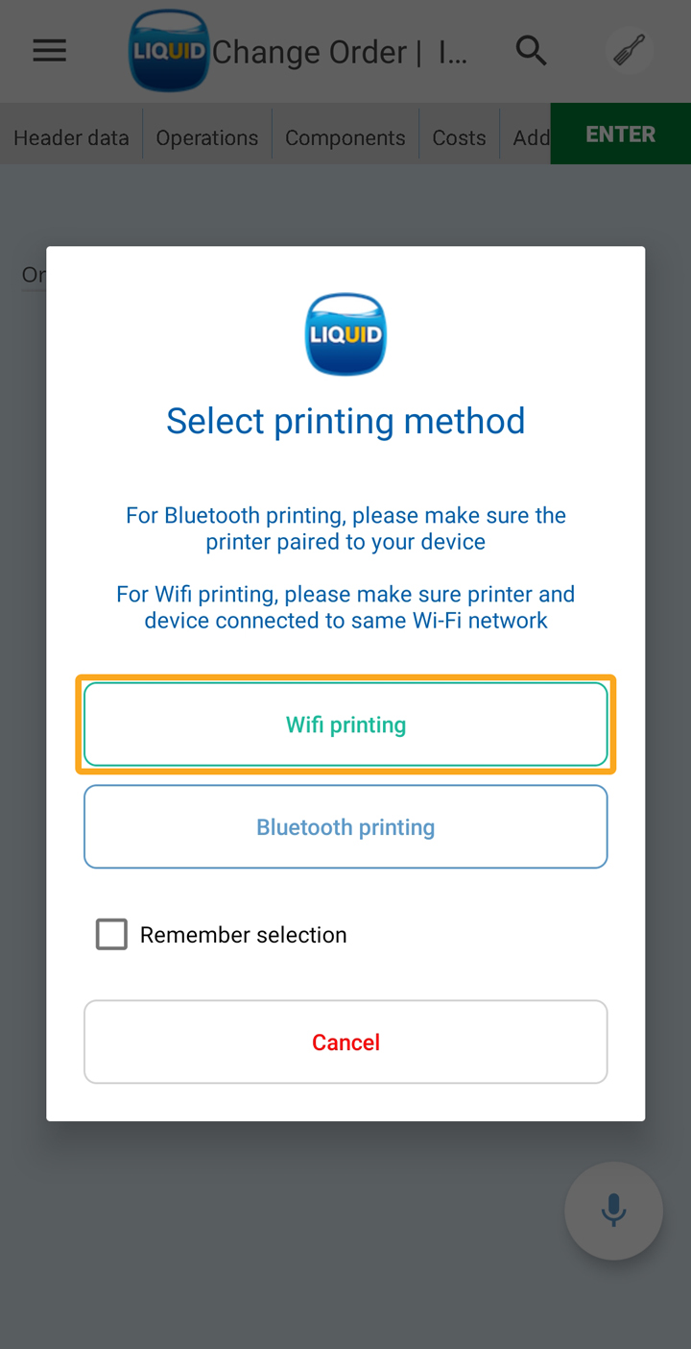
Task: Go to the Components tab
Action: coord(345,137)
